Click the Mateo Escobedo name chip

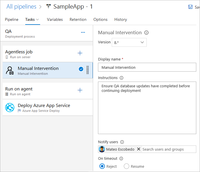[120, 149]
